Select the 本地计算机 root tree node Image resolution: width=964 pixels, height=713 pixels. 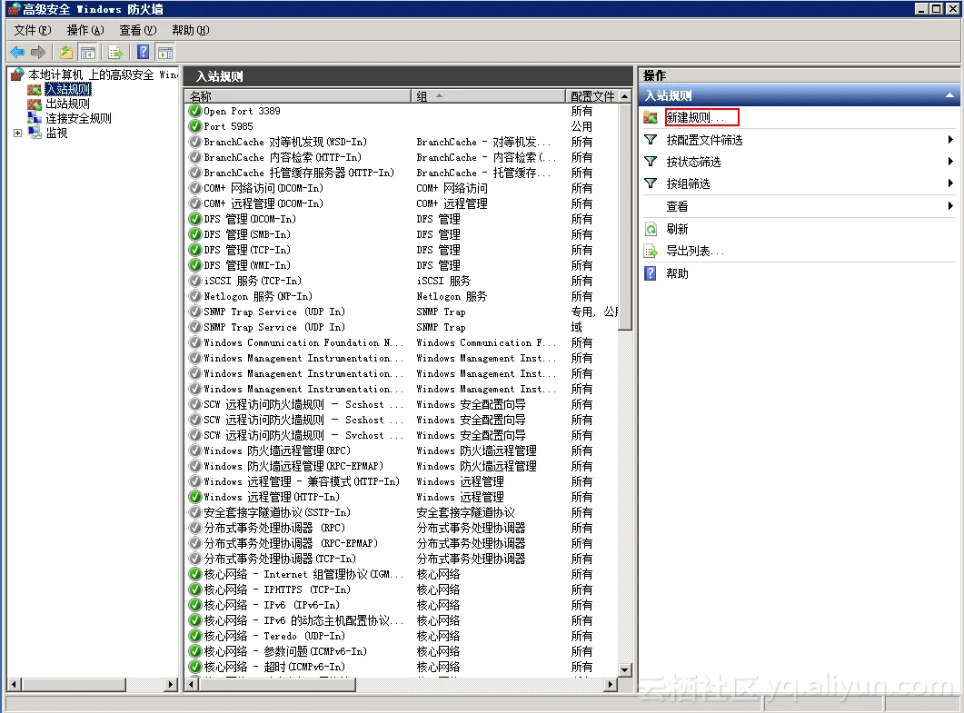pos(104,74)
